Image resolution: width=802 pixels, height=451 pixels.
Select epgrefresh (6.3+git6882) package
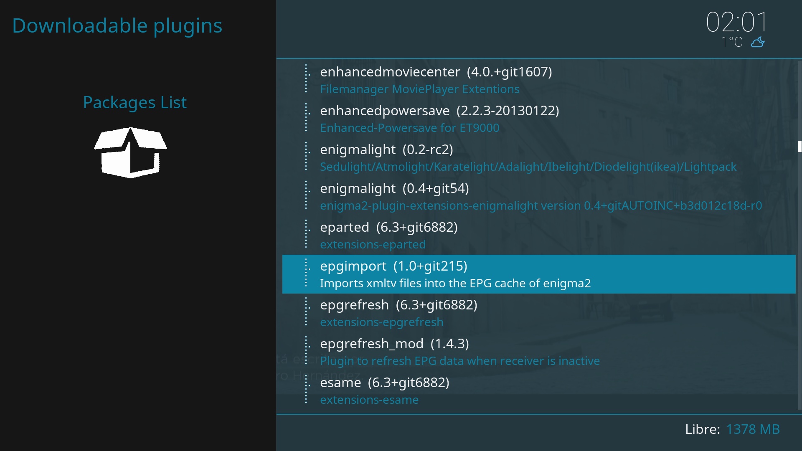398,305
